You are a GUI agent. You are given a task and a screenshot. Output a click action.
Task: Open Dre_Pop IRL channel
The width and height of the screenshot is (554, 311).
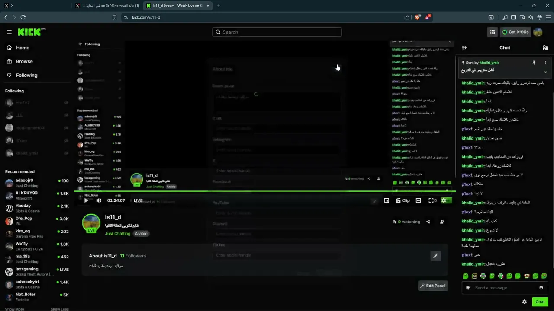click(37, 221)
